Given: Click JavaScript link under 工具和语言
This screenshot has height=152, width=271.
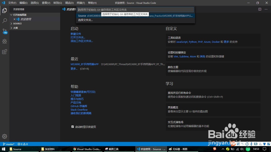Looking at the screenshot, I should 182,42.
